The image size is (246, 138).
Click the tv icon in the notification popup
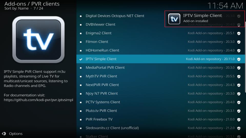pos(174,19)
